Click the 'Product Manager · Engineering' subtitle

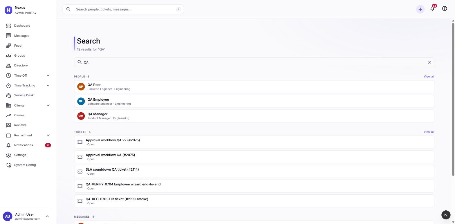tap(108, 118)
